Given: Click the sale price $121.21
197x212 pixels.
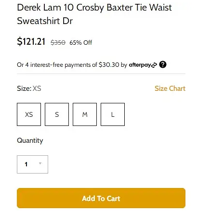Looking at the screenshot, I should tap(31, 41).
